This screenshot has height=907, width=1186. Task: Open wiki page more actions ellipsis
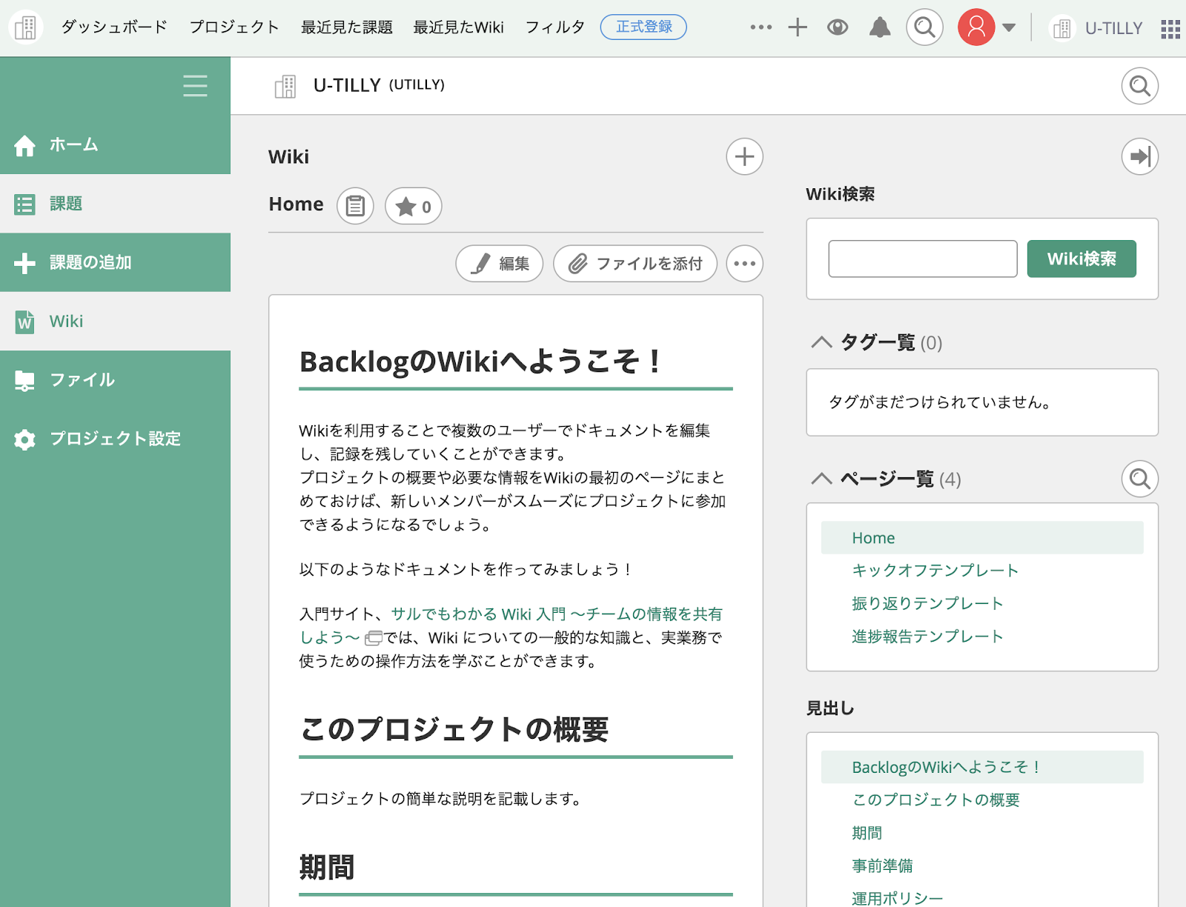click(x=744, y=263)
